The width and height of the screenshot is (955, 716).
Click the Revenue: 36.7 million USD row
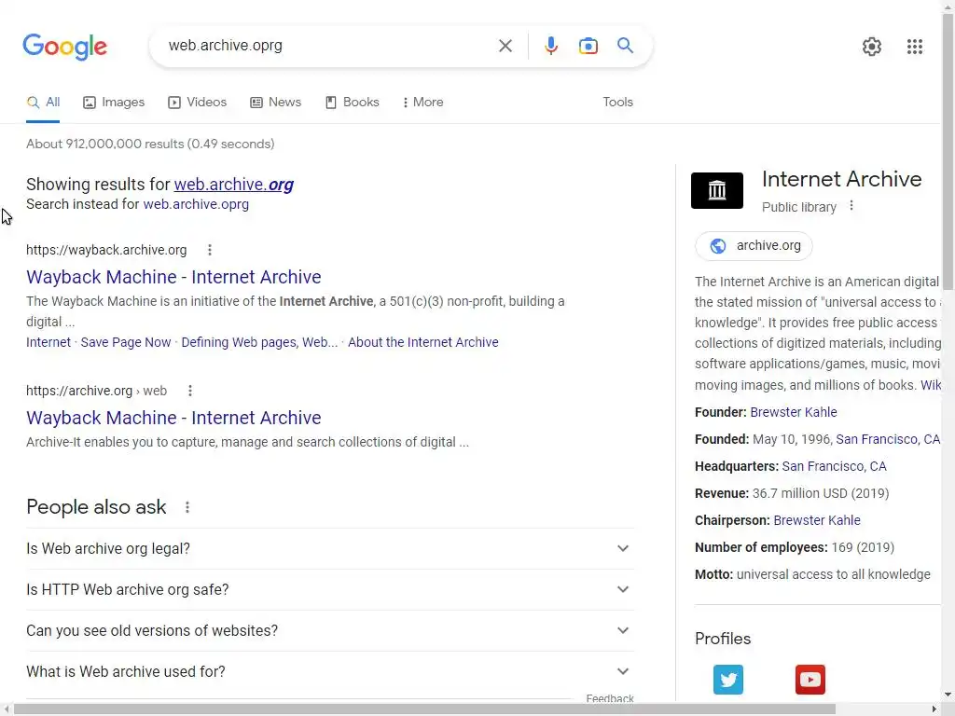pos(792,493)
